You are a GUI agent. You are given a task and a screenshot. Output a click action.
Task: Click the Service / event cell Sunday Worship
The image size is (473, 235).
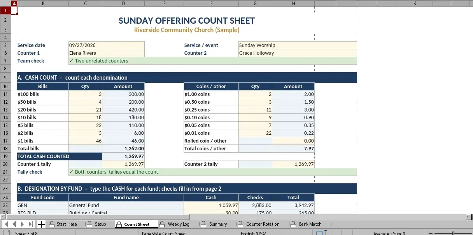tap(298, 45)
